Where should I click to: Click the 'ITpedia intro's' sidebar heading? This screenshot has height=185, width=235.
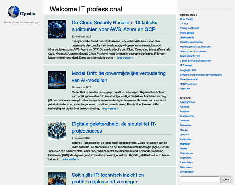(188, 15)
